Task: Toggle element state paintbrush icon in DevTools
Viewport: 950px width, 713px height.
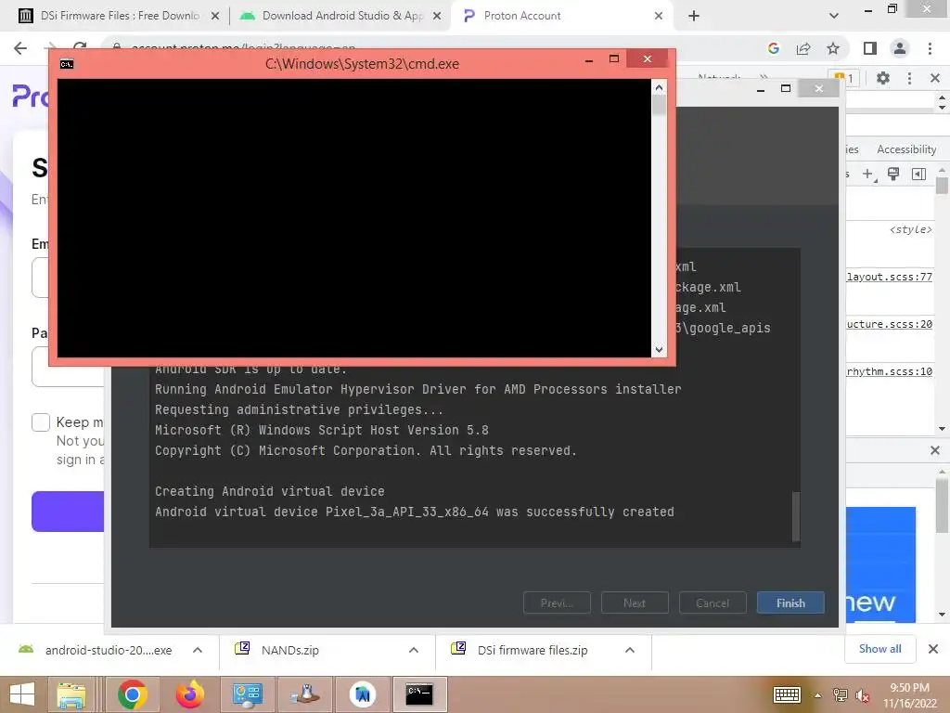Action: pyautogui.click(x=893, y=175)
